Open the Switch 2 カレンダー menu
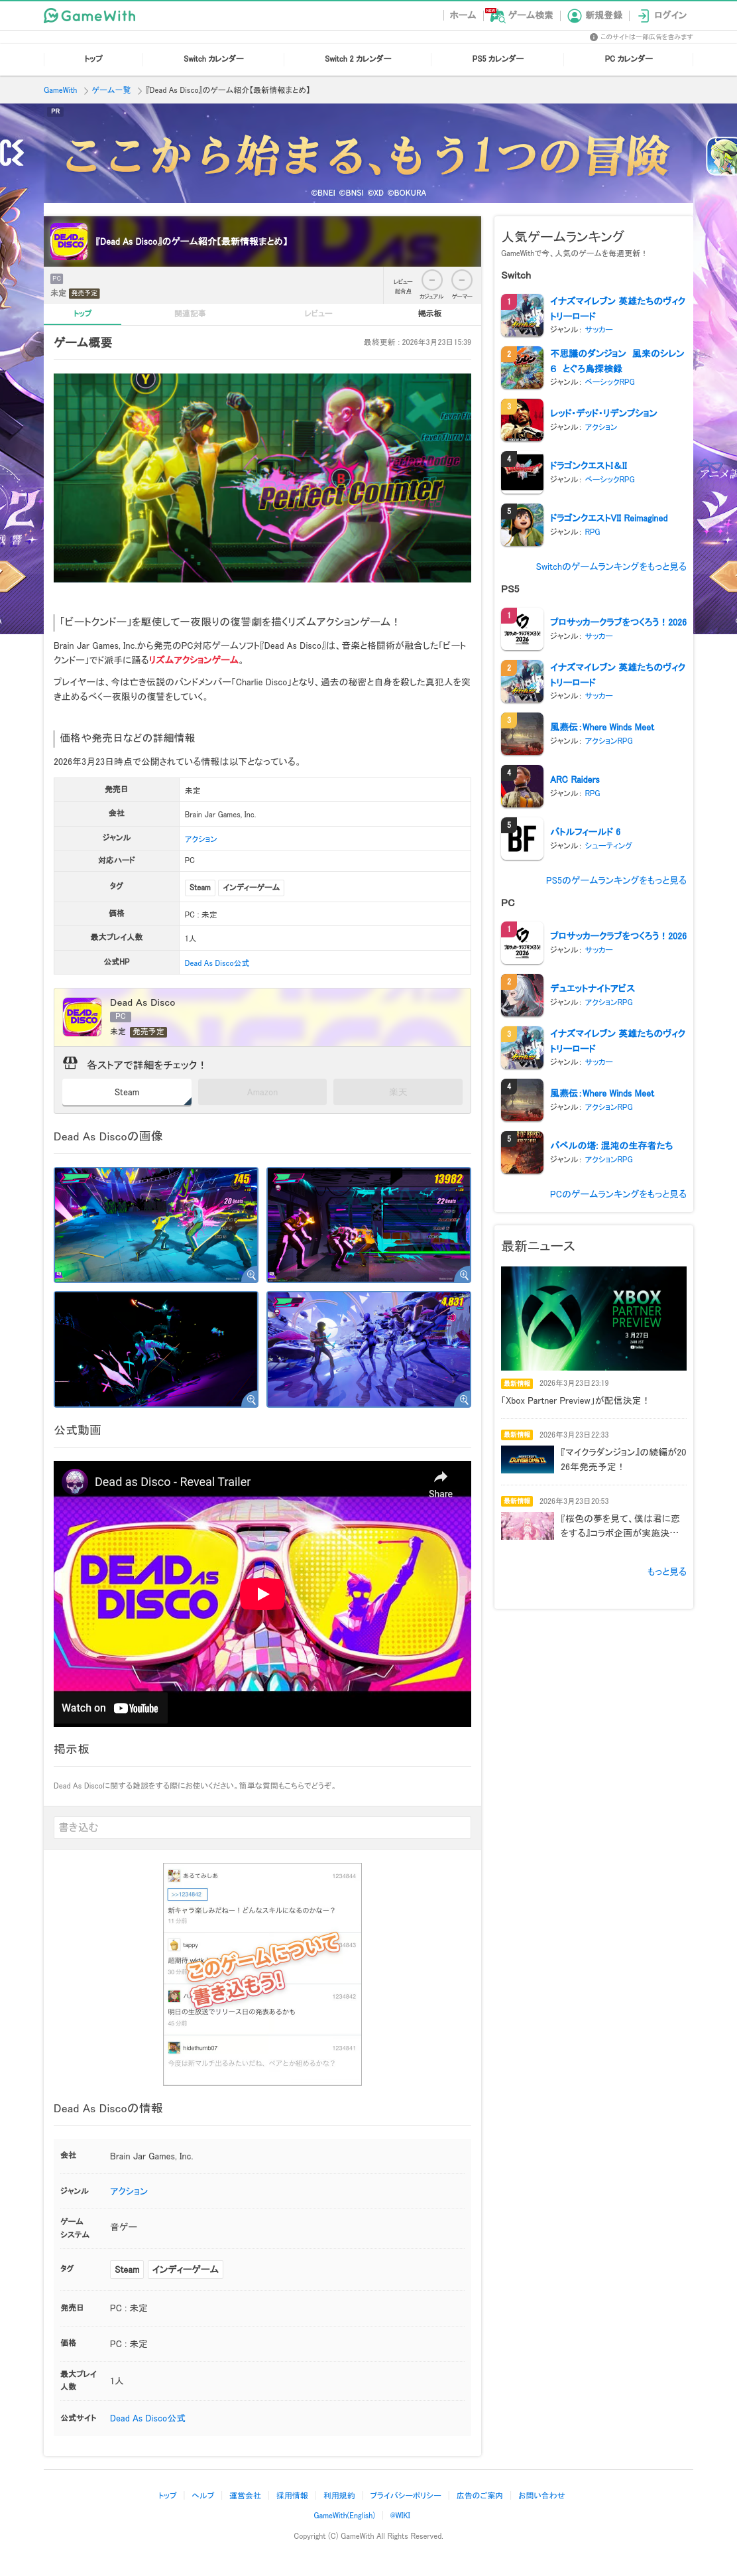The image size is (737, 2576). coord(357,59)
